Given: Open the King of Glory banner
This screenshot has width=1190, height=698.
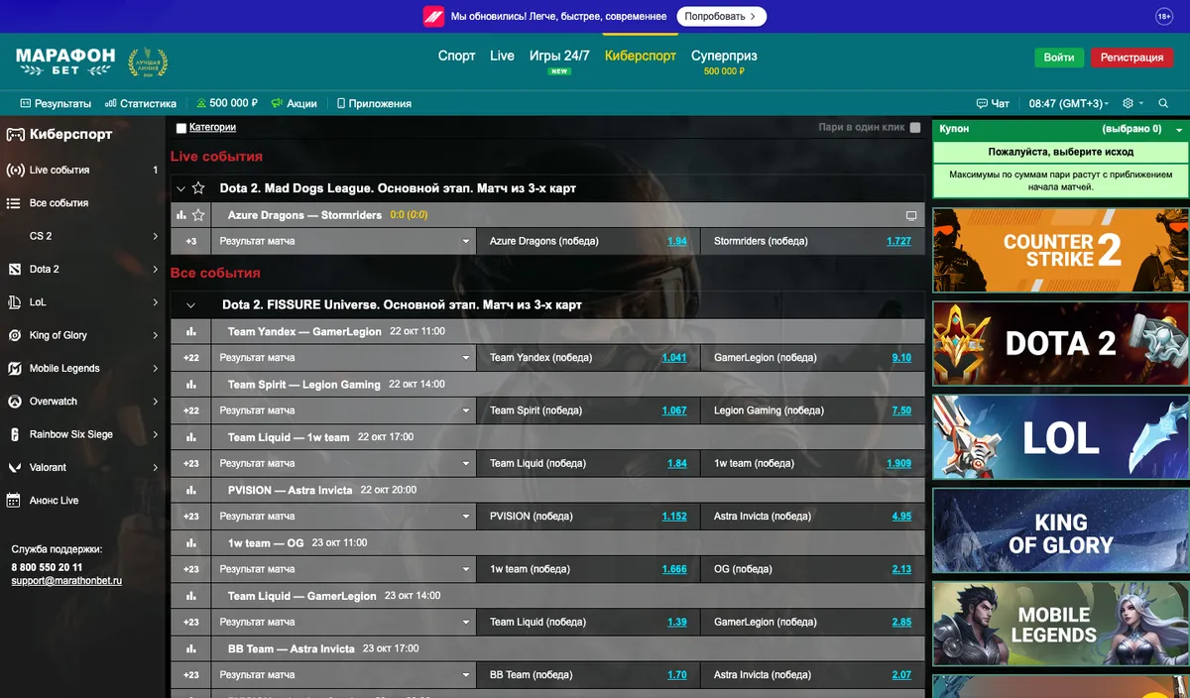Looking at the screenshot, I should pyautogui.click(x=1061, y=530).
